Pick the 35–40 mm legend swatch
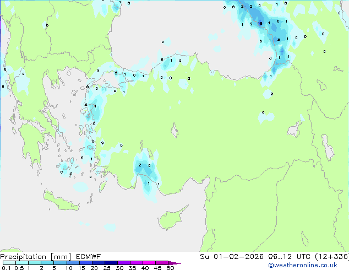 (136, 263)
